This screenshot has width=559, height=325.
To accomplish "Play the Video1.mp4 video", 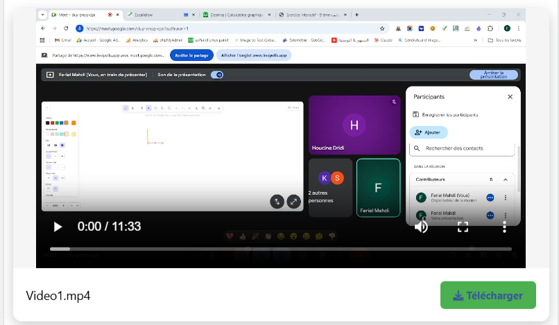I will pyautogui.click(x=58, y=227).
